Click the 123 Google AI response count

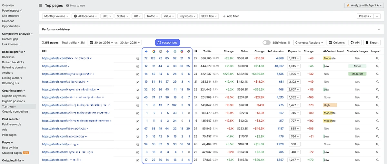click(153, 58)
